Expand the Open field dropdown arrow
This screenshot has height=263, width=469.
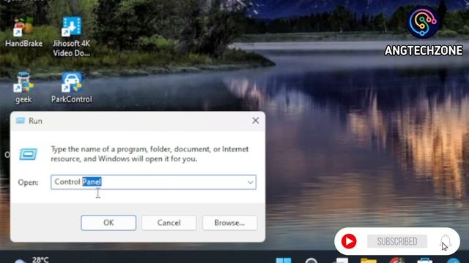coord(251,182)
